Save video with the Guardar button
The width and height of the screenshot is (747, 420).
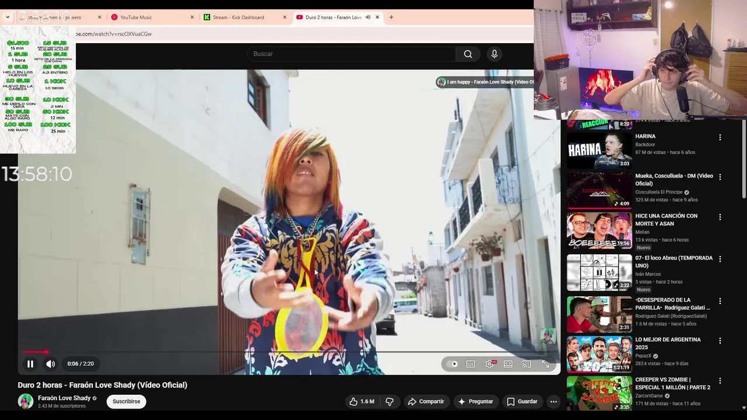(522, 401)
